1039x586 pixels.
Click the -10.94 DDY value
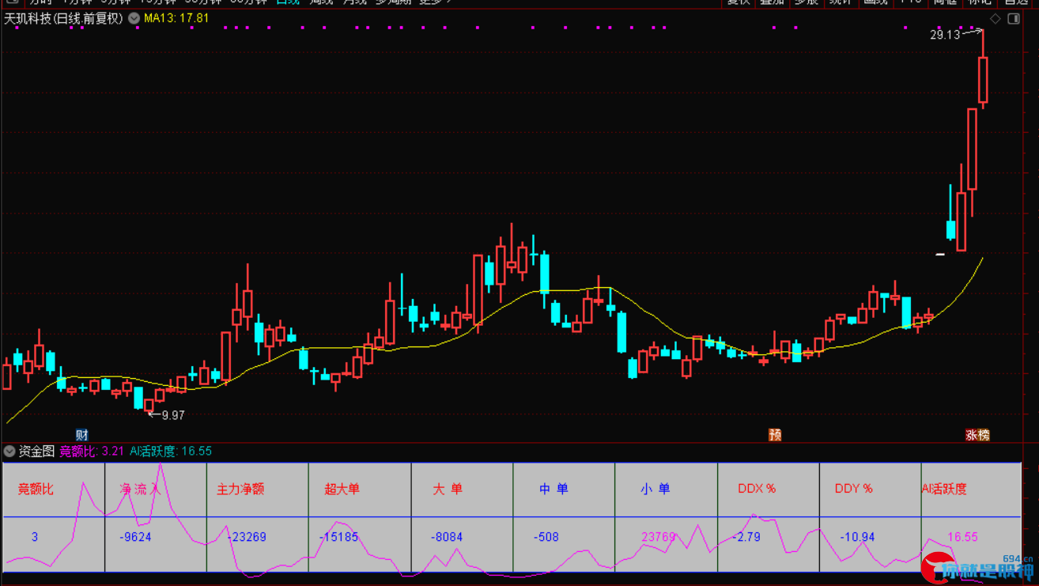coord(857,537)
